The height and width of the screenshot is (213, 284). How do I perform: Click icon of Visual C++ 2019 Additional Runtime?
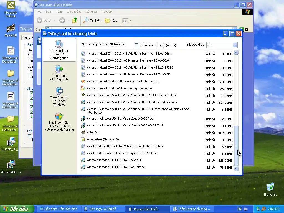tap(83, 67)
